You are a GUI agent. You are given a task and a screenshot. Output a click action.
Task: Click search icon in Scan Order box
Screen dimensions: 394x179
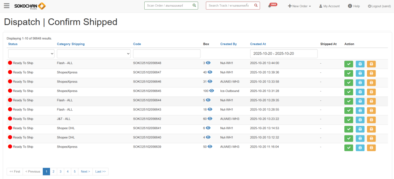[194, 6]
